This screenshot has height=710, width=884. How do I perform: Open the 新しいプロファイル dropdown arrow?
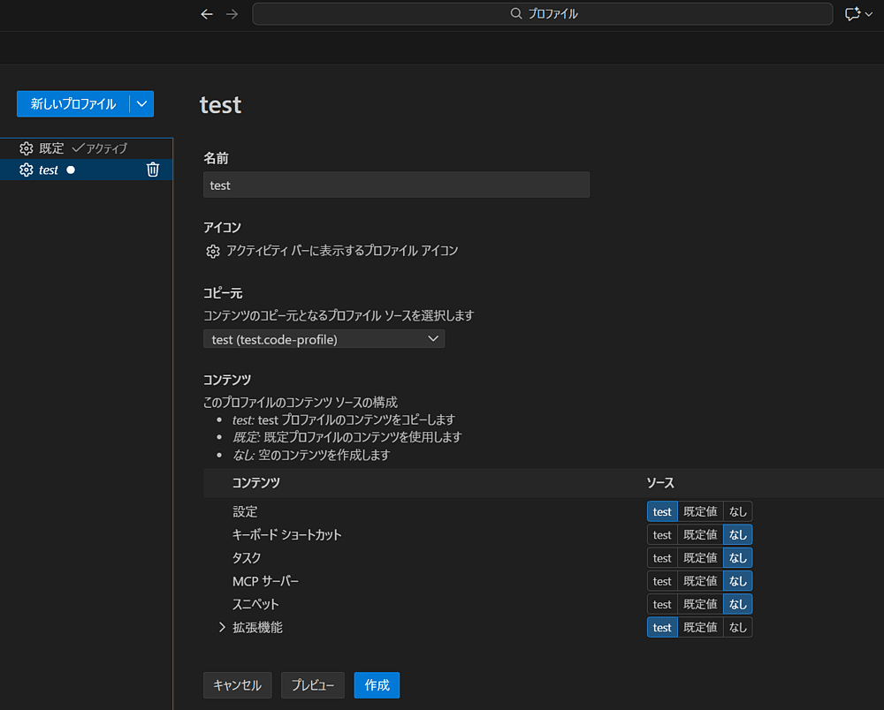pyautogui.click(x=141, y=103)
